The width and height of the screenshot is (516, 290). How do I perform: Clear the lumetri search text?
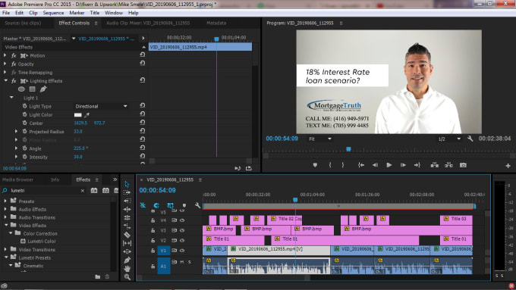click(x=82, y=191)
